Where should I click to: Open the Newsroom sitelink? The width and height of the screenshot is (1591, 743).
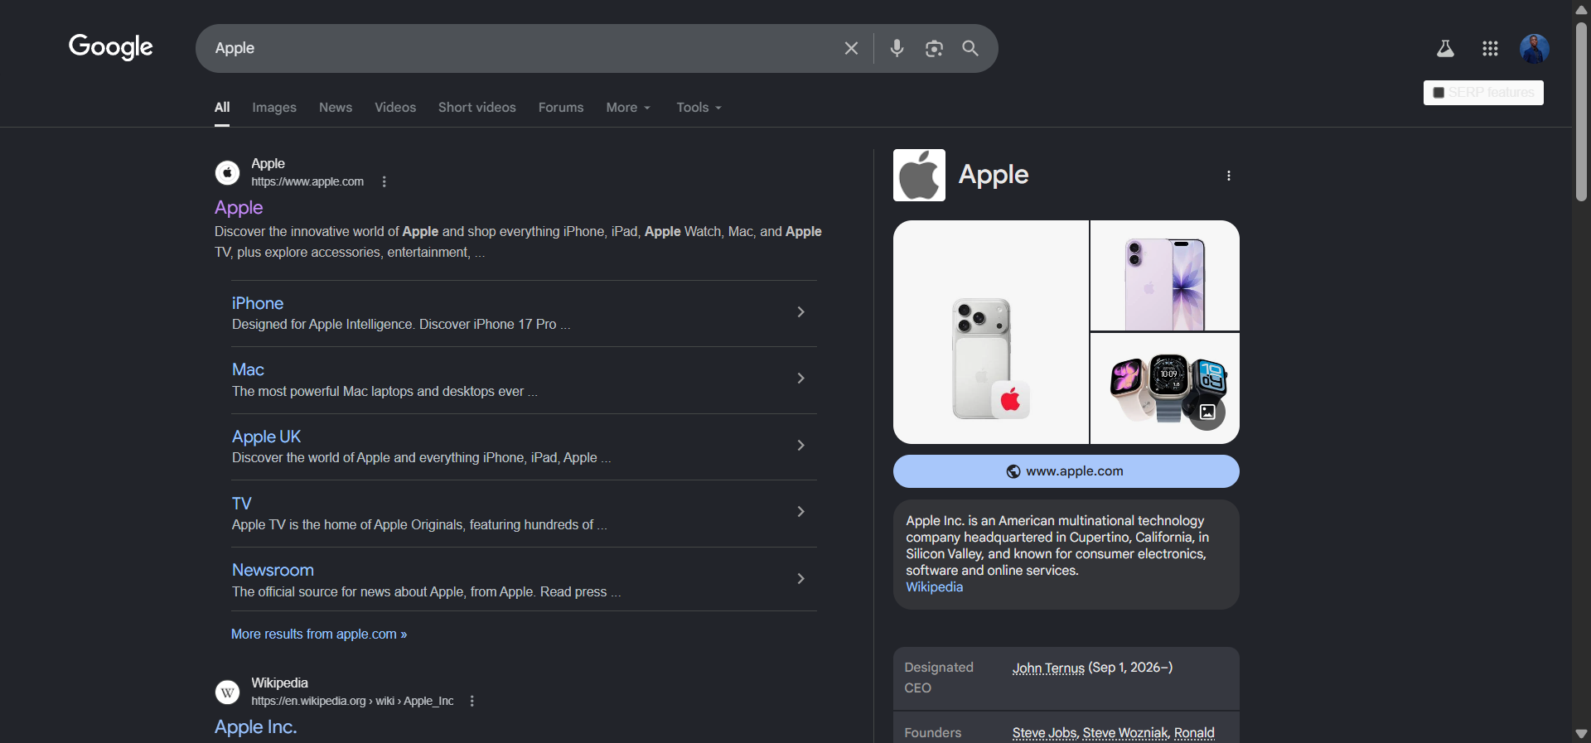(273, 570)
